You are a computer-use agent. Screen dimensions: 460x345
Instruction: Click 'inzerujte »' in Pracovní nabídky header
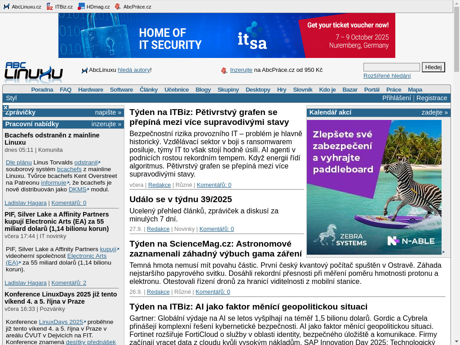[106, 124]
